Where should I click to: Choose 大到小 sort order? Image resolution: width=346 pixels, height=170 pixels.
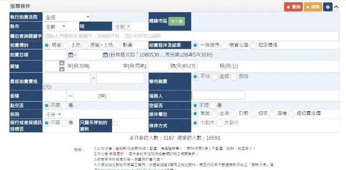coord(219,123)
